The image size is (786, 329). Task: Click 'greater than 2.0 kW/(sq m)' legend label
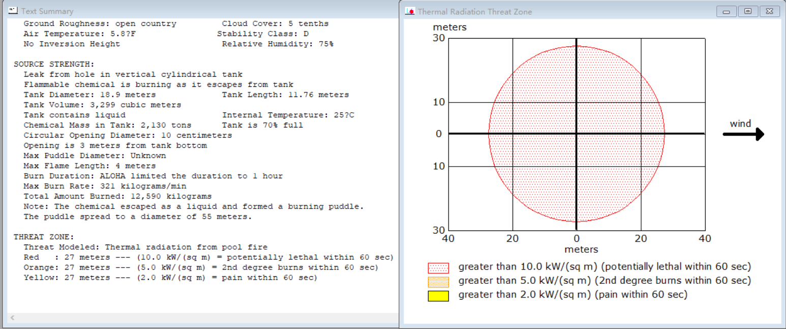tap(573, 295)
